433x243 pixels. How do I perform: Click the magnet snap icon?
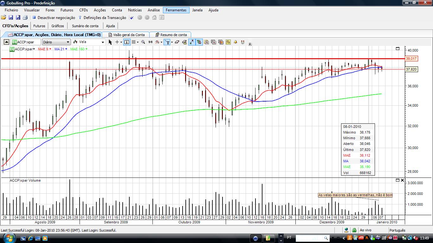pos(243,42)
